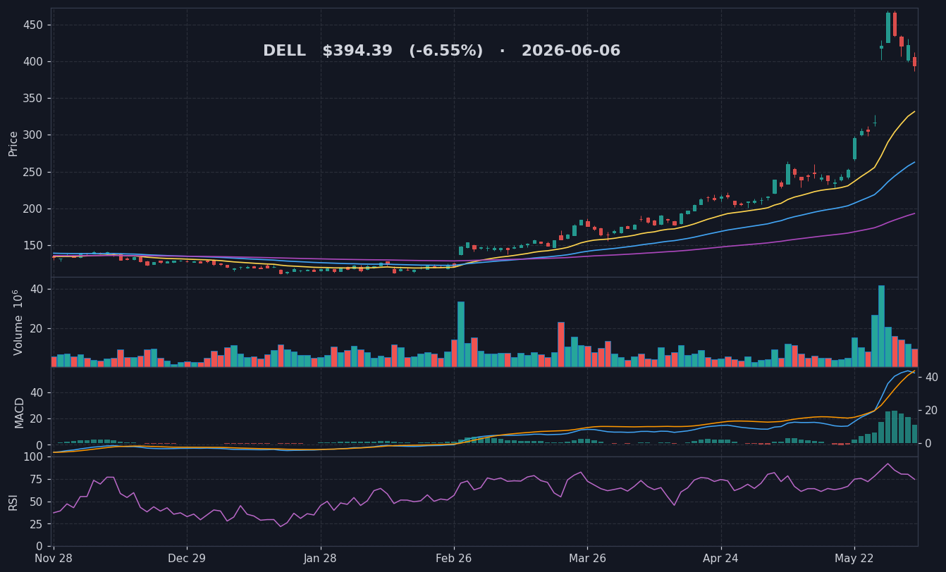Click the 200 price tick label
This screenshot has height=572, width=946.
point(34,209)
